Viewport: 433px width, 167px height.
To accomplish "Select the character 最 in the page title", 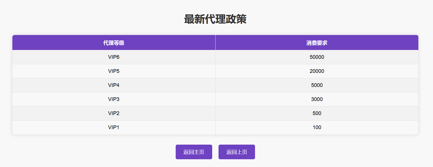I will (189, 19).
